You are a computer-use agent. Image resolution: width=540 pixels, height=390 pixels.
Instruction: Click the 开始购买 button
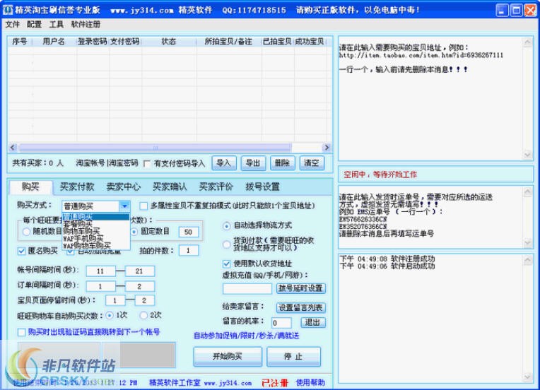228,357
